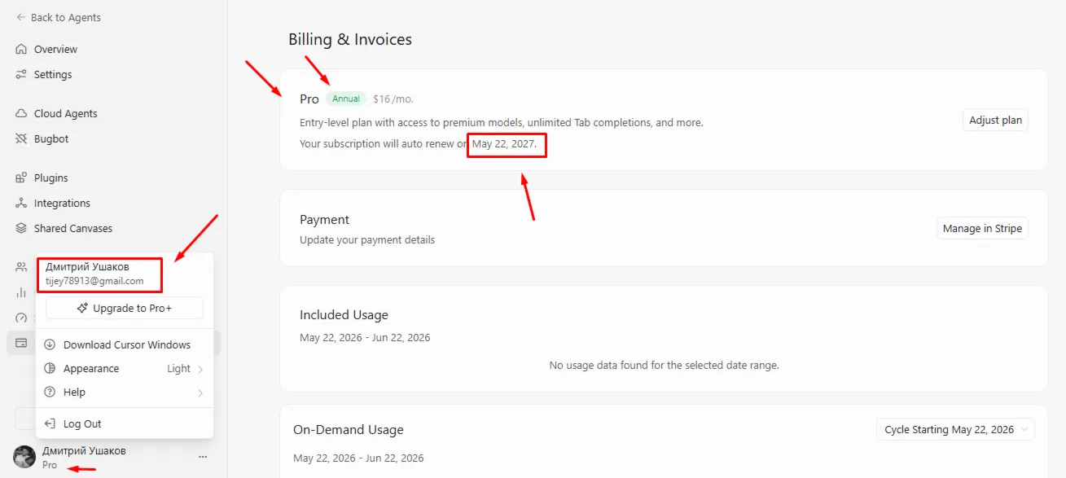Open the Help submenu

click(125, 392)
